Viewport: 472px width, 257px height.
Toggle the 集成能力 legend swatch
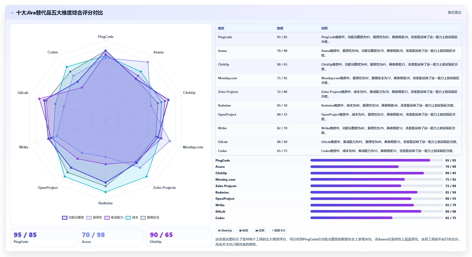(107, 218)
